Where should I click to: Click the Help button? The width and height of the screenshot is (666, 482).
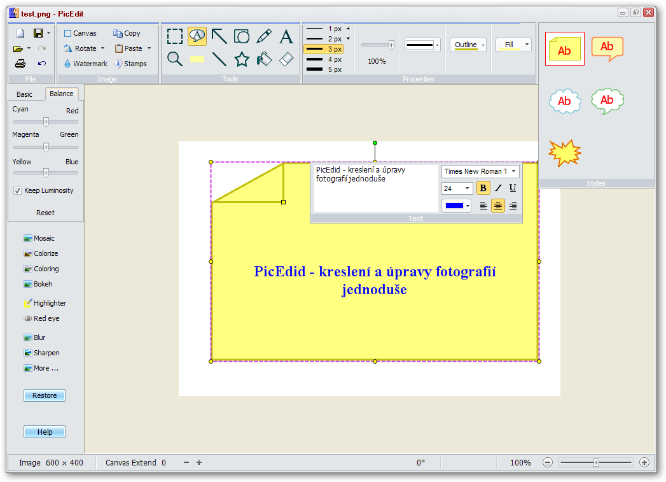(x=45, y=432)
